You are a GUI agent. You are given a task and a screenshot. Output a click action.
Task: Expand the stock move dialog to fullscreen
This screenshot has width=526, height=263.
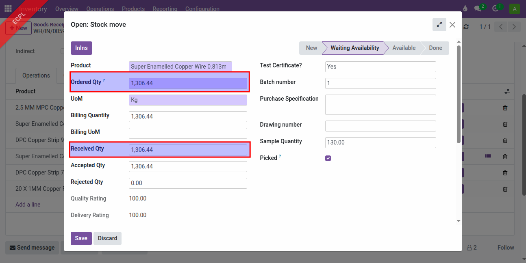point(439,25)
